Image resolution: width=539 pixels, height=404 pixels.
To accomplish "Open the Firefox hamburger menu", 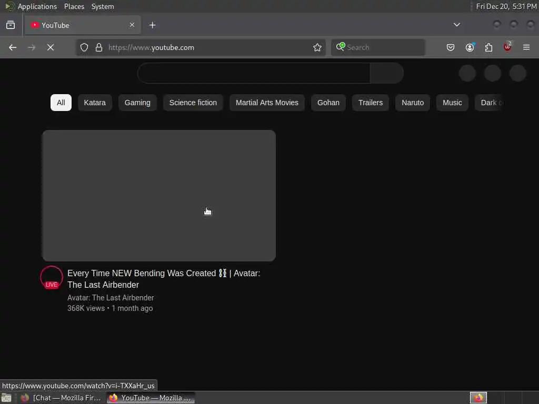I will (x=526, y=47).
